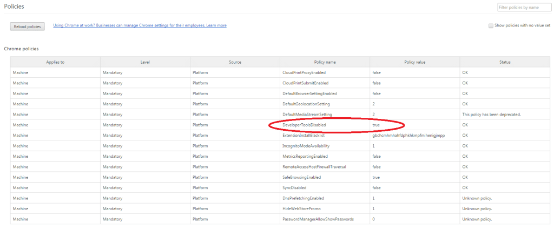Select the DnsPrefetchingEnabled policy name
The height and width of the screenshot is (228, 554).
303,198
